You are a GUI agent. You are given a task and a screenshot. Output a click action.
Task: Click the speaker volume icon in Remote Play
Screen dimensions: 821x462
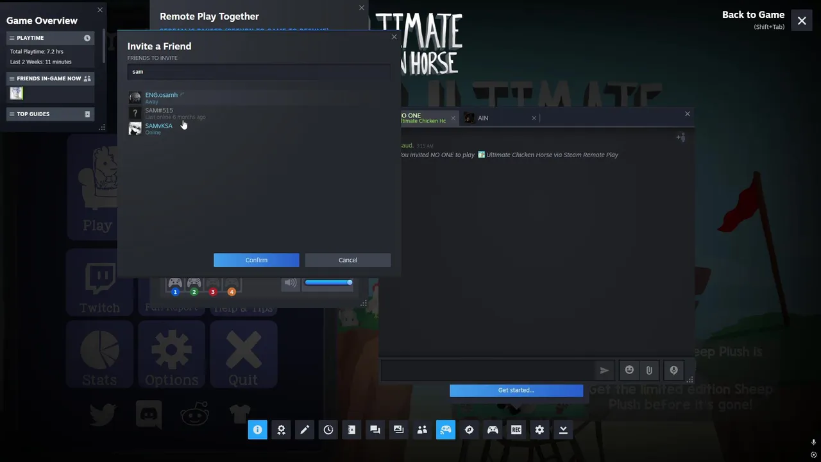[x=291, y=282]
